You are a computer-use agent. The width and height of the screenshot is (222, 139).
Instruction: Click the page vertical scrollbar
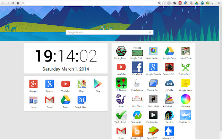tap(221, 68)
